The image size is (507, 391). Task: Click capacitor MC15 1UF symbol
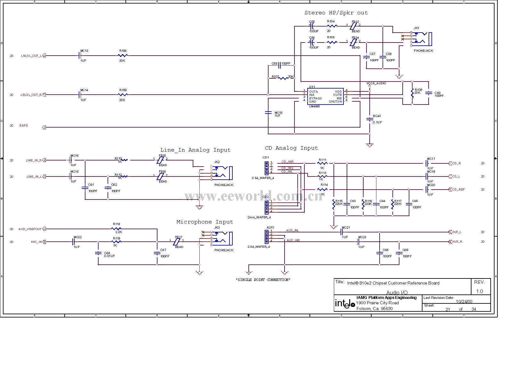(x=268, y=113)
